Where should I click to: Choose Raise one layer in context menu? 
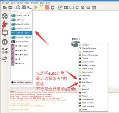point(93,103)
